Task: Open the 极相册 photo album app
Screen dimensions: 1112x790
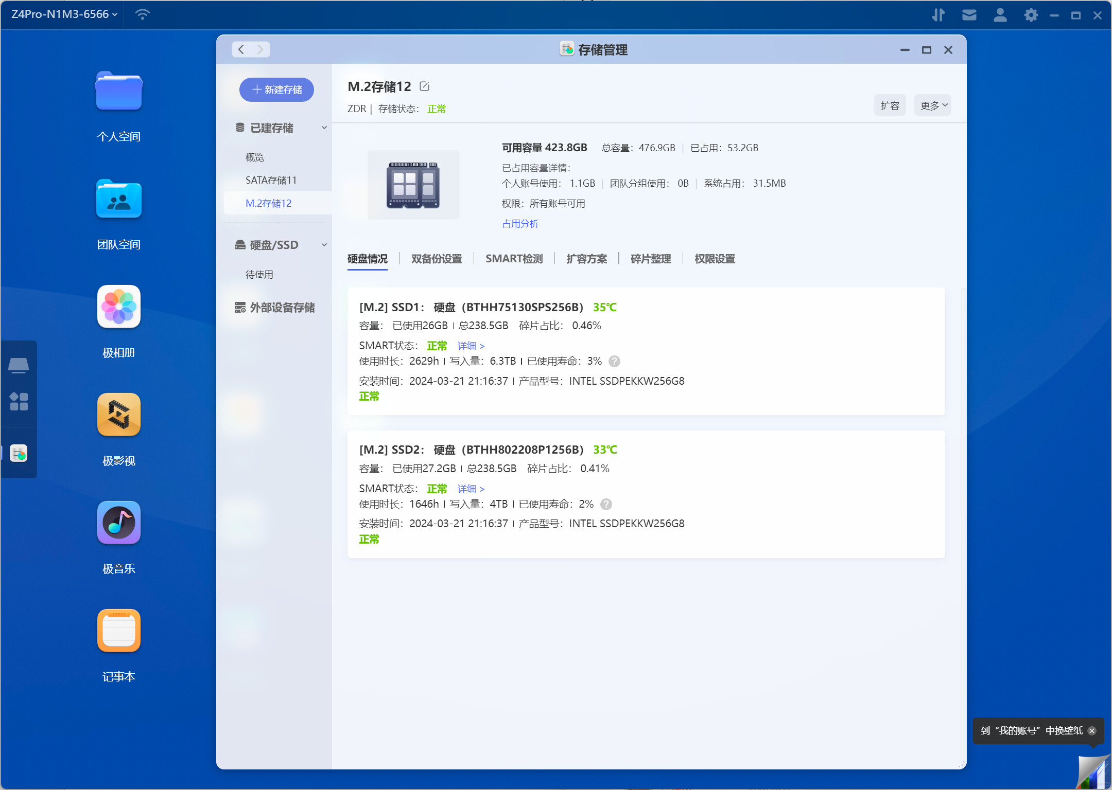Action: [x=118, y=307]
